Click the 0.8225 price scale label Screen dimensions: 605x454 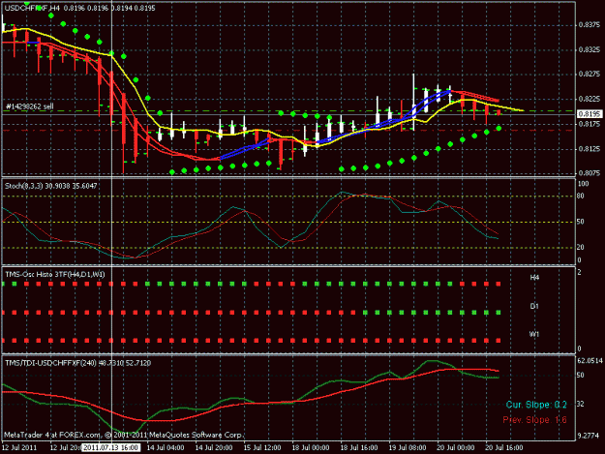pyautogui.click(x=590, y=99)
